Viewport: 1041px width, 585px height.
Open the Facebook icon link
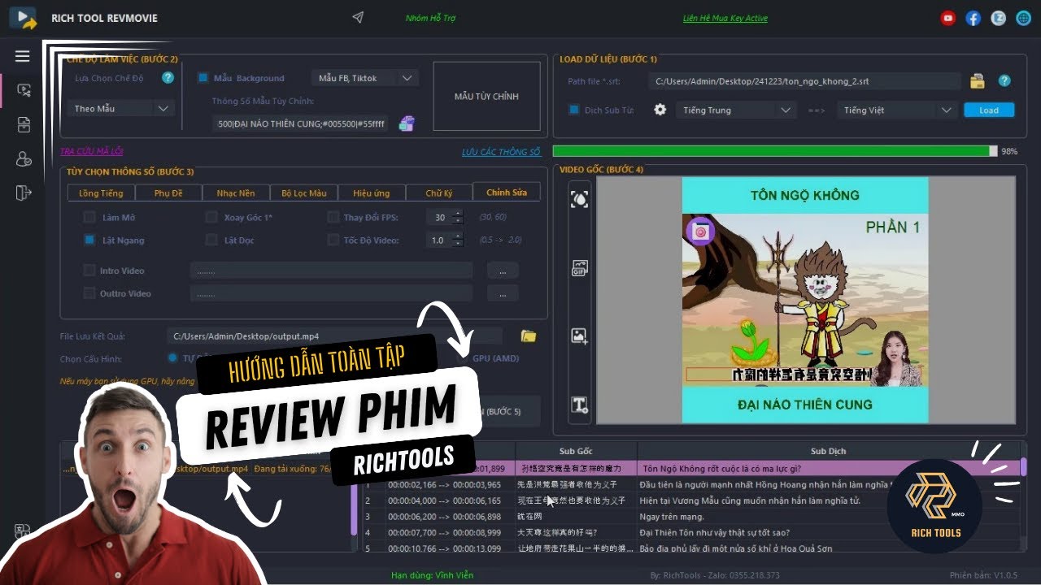tap(973, 18)
